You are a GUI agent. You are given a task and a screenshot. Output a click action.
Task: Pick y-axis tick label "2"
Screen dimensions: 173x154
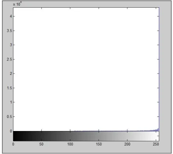(x=11, y=74)
